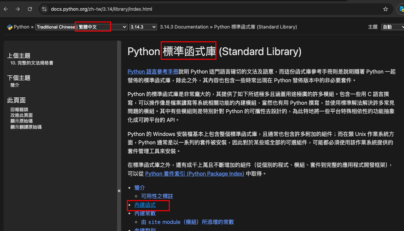Open the 內建函式 contents link
The width and height of the screenshot is (404, 231).
[145, 205]
